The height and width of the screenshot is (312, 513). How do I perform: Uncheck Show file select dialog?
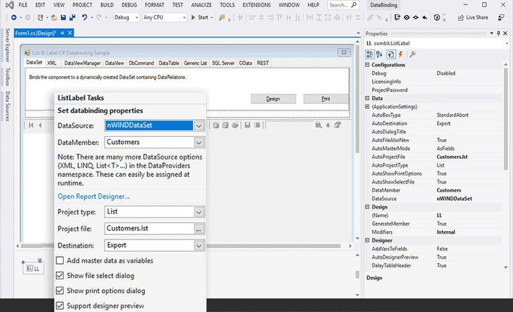60,275
